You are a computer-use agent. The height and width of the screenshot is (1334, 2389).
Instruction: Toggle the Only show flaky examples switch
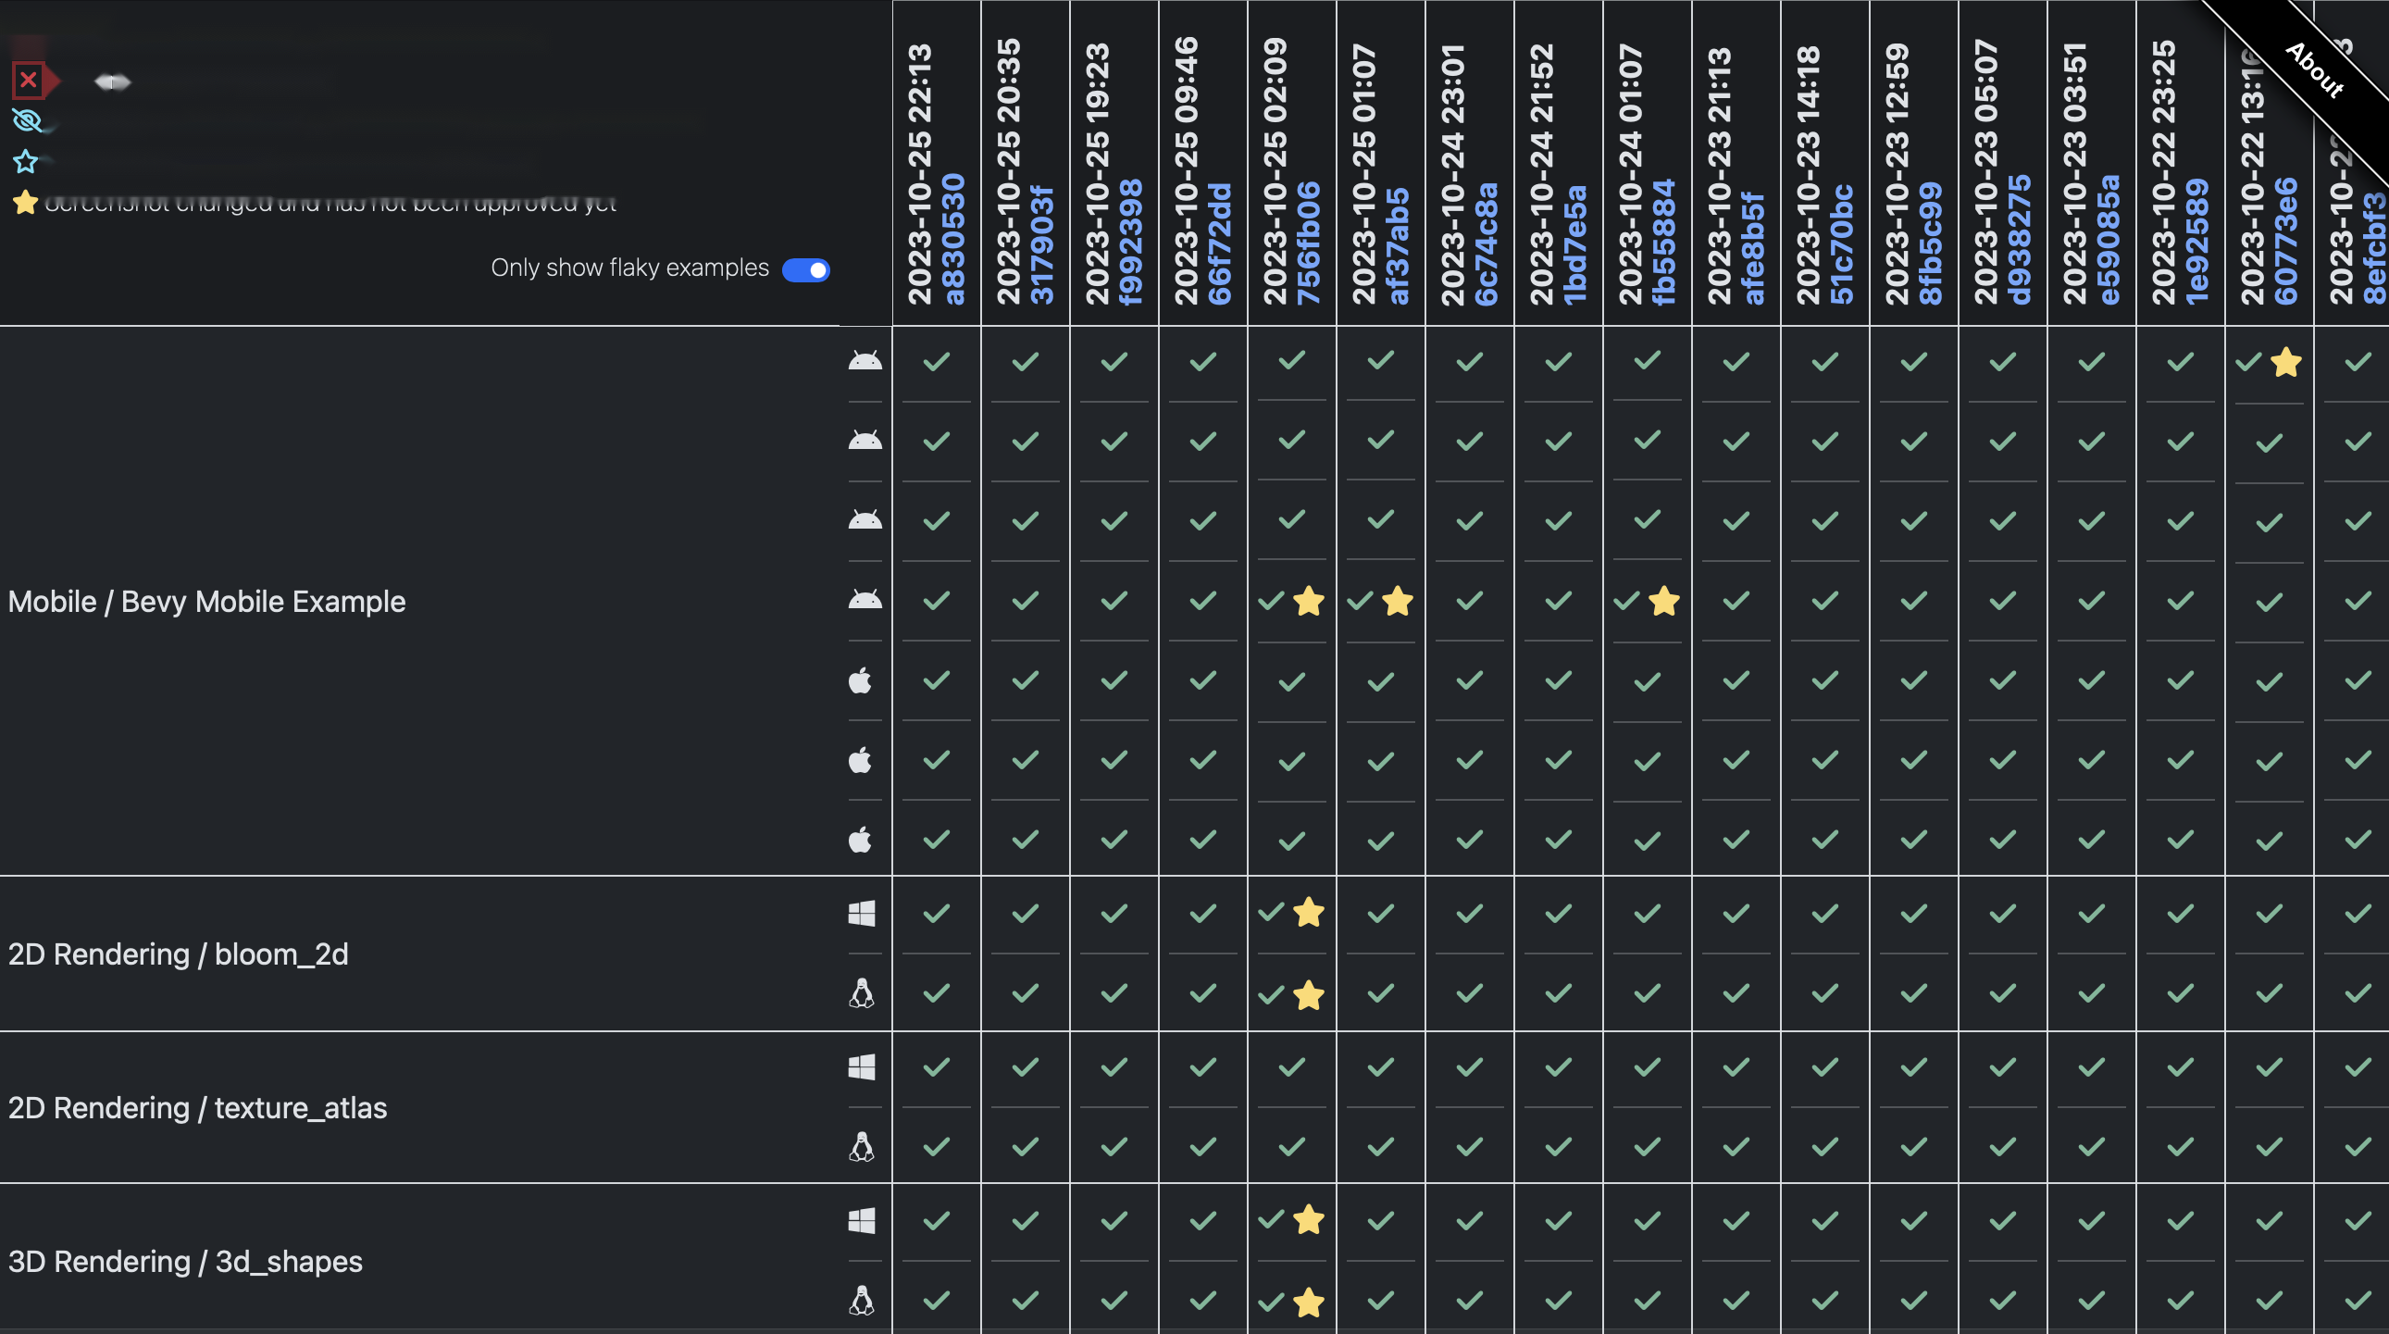806,270
